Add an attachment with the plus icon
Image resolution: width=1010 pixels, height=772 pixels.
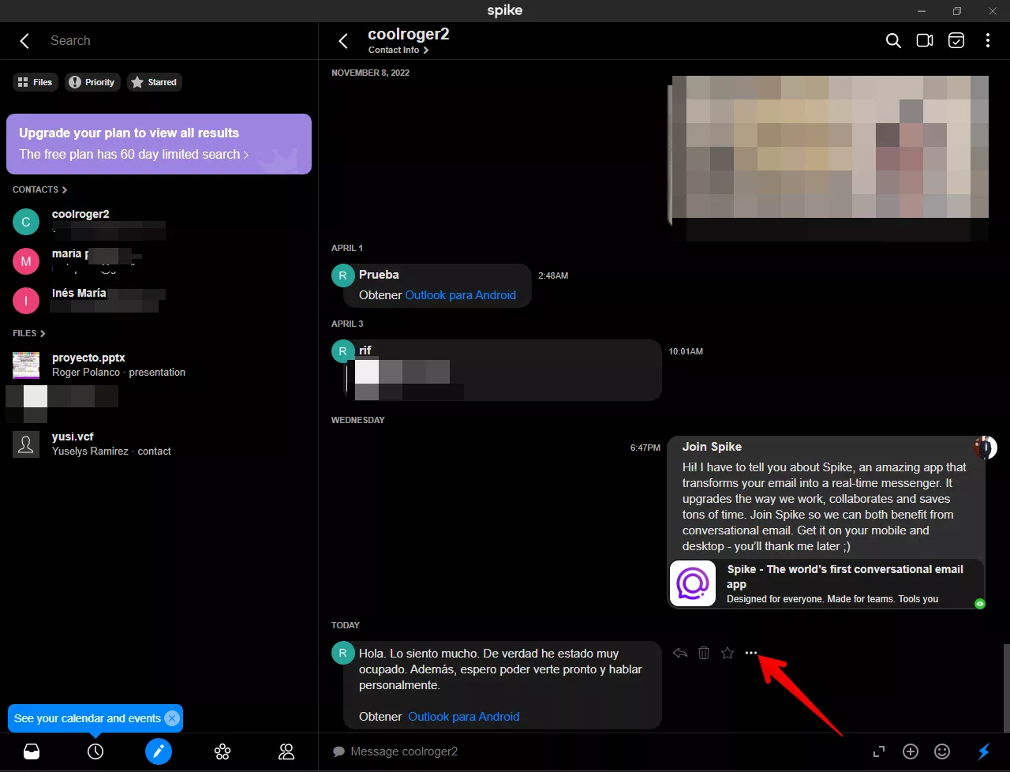[x=911, y=751]
